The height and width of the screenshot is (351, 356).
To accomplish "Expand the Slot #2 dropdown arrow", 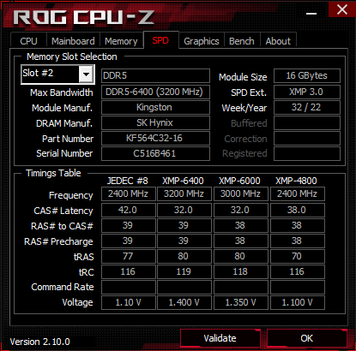I will pos(86,74).
